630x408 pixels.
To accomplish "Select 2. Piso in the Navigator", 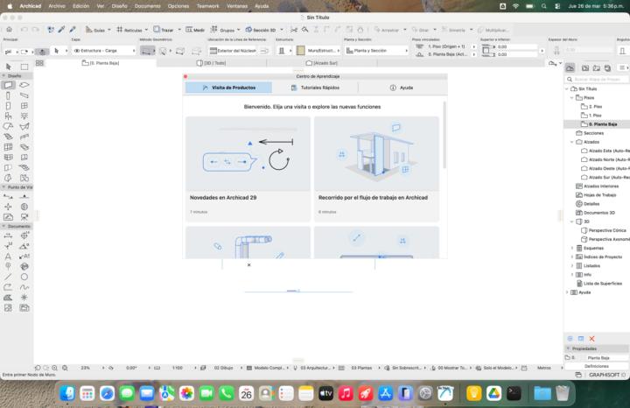I will click(595, 107).
